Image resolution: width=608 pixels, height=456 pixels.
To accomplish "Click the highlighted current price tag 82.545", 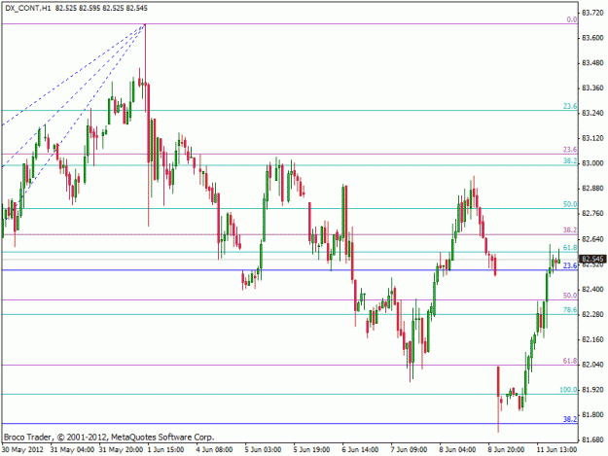I will coord(592,259).
